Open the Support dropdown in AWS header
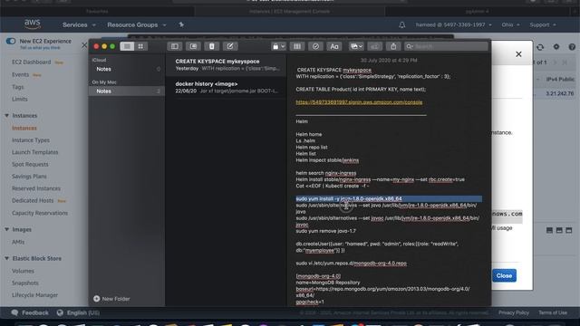The width and height of the screenshot is (580, 326). [543, 24]
